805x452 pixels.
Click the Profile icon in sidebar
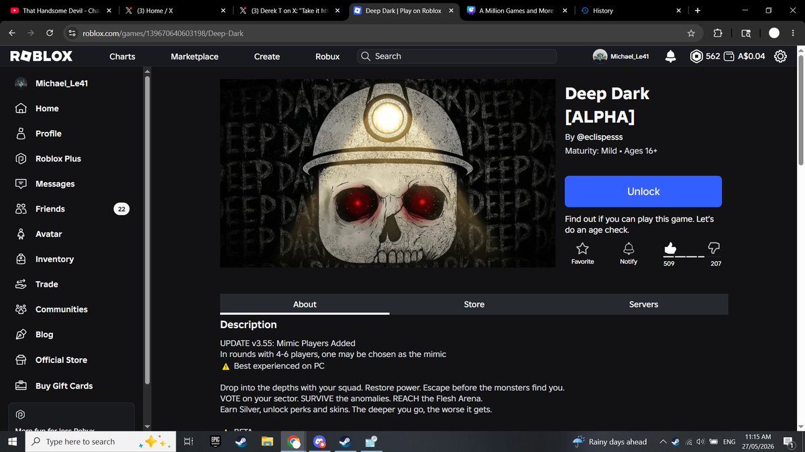(21, 133)
